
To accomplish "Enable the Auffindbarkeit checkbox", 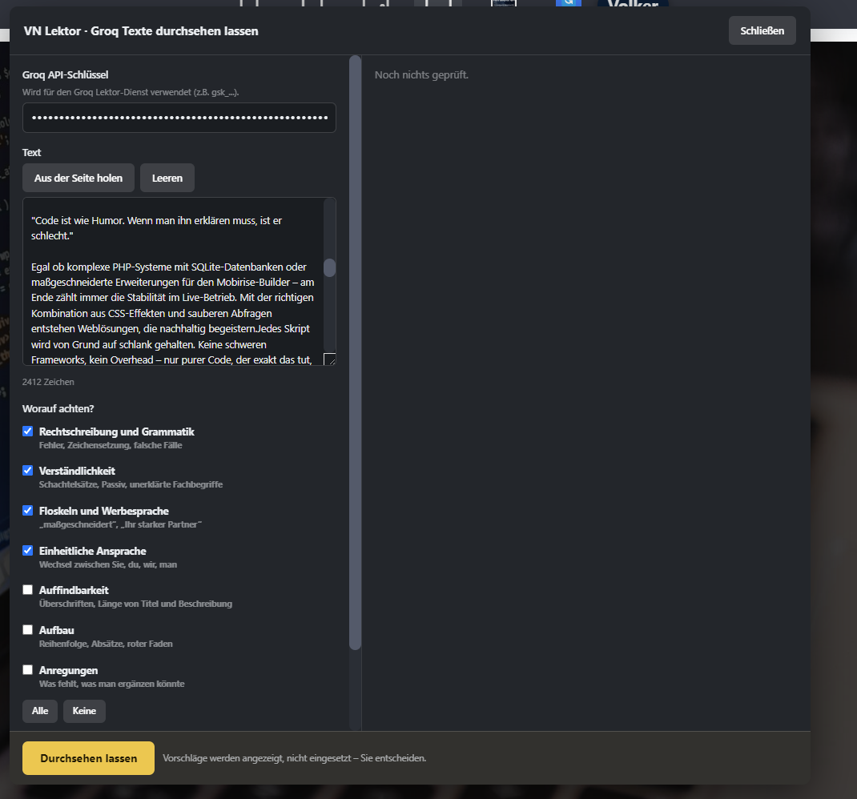I will 28,590.
